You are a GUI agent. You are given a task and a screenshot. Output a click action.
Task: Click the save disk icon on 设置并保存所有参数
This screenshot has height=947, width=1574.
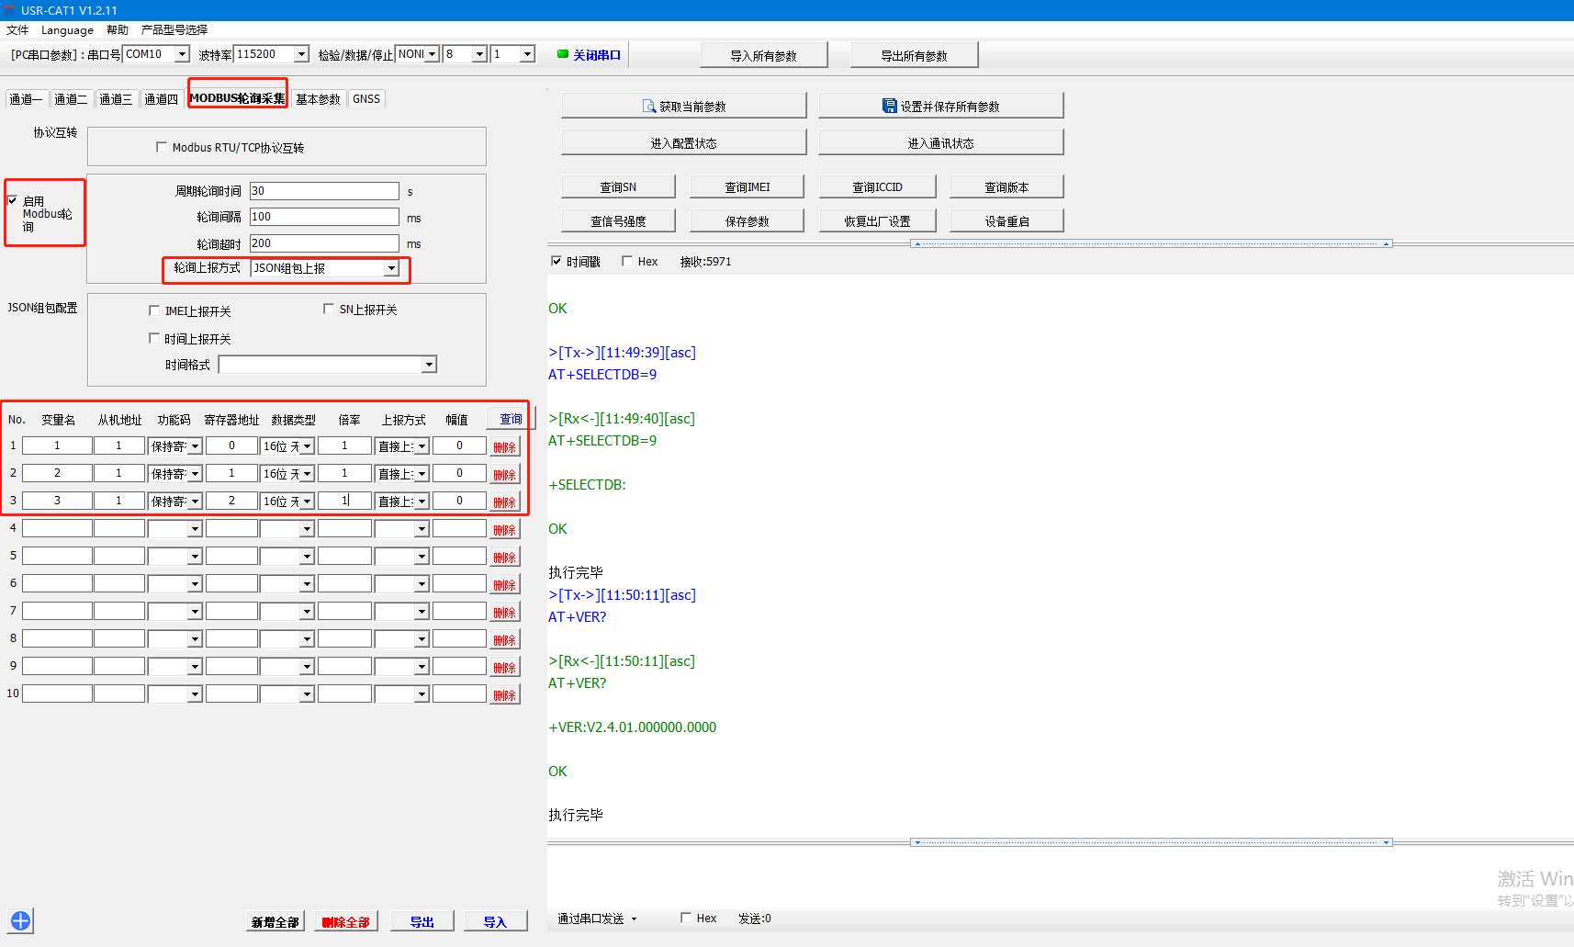(889, 107)
